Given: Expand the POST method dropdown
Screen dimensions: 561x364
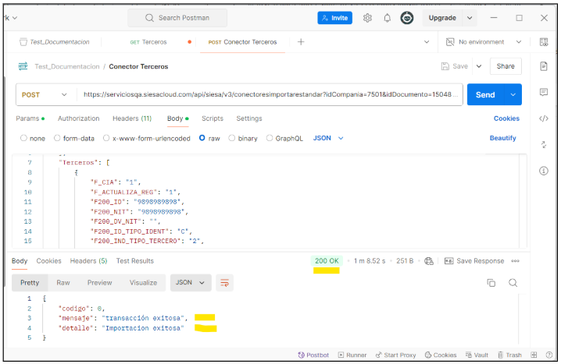Looking at the screenshot, I should point(45,95).
